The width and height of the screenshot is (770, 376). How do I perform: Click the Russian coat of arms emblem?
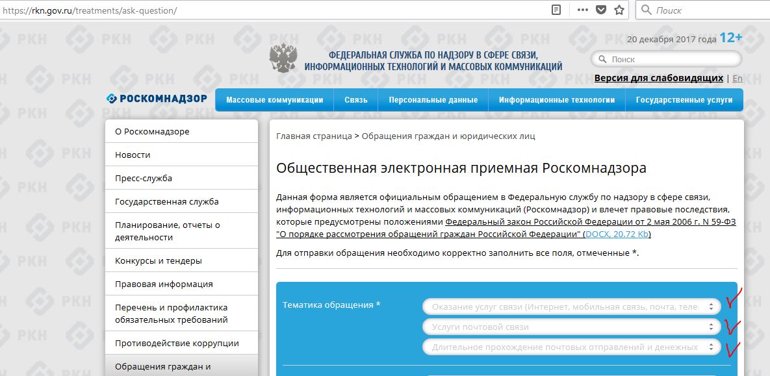283,58
